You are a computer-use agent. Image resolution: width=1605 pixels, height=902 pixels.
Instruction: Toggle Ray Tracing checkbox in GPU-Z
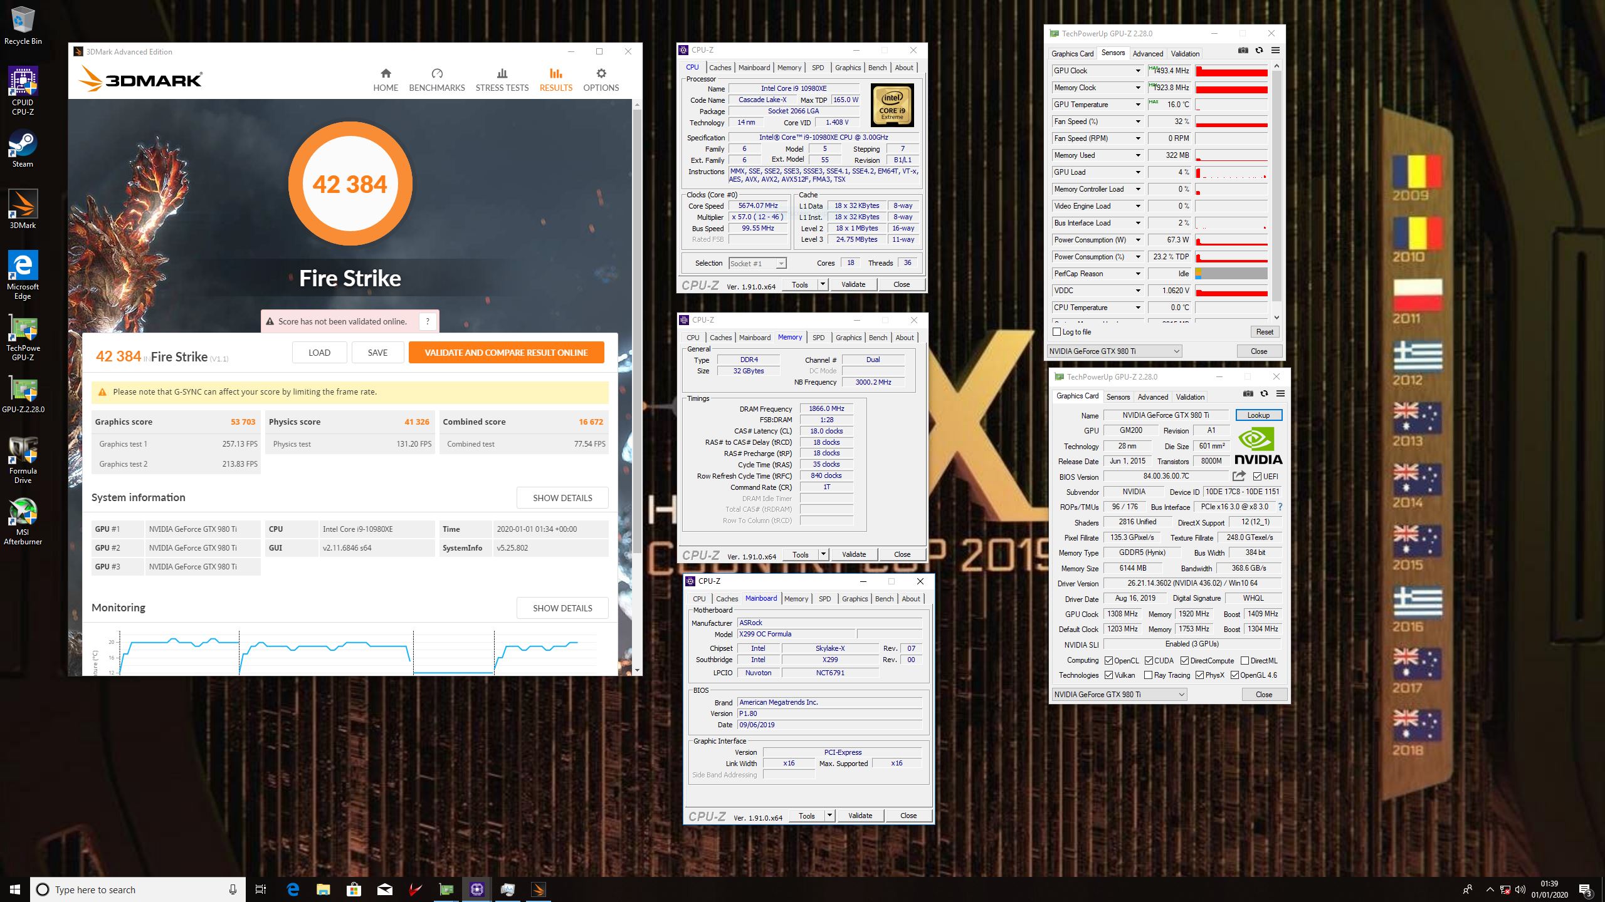point(1148,675)
